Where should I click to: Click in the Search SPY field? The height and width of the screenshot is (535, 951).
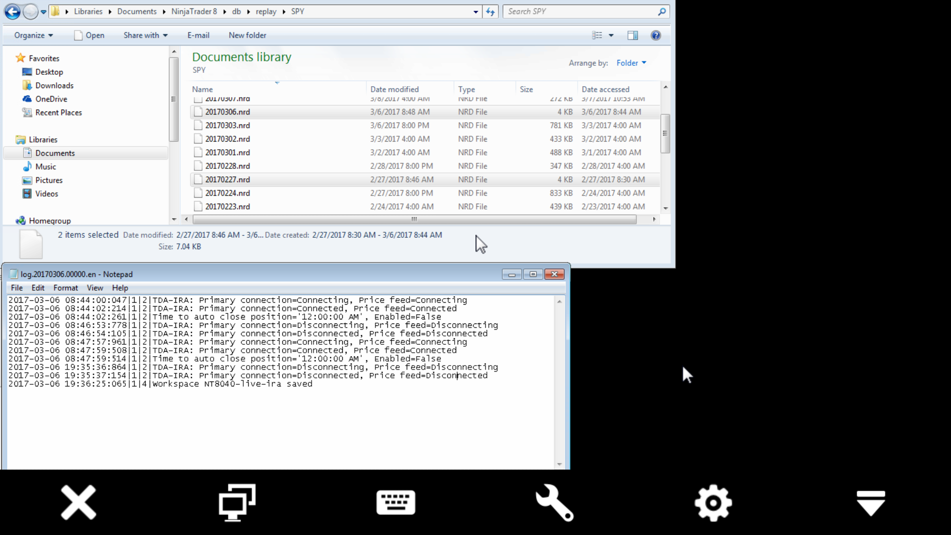pos(580,11)
